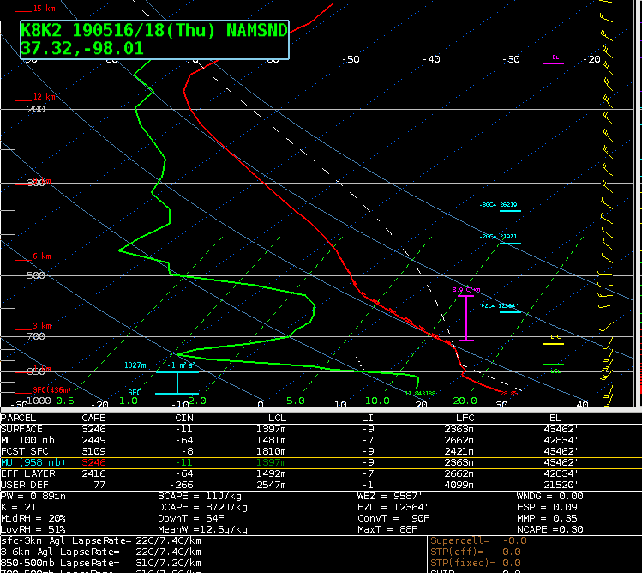The height and width of the screenshot is (573, 642).
Task: Click the SFC(436m) height marker
Action: pos(51,391)
